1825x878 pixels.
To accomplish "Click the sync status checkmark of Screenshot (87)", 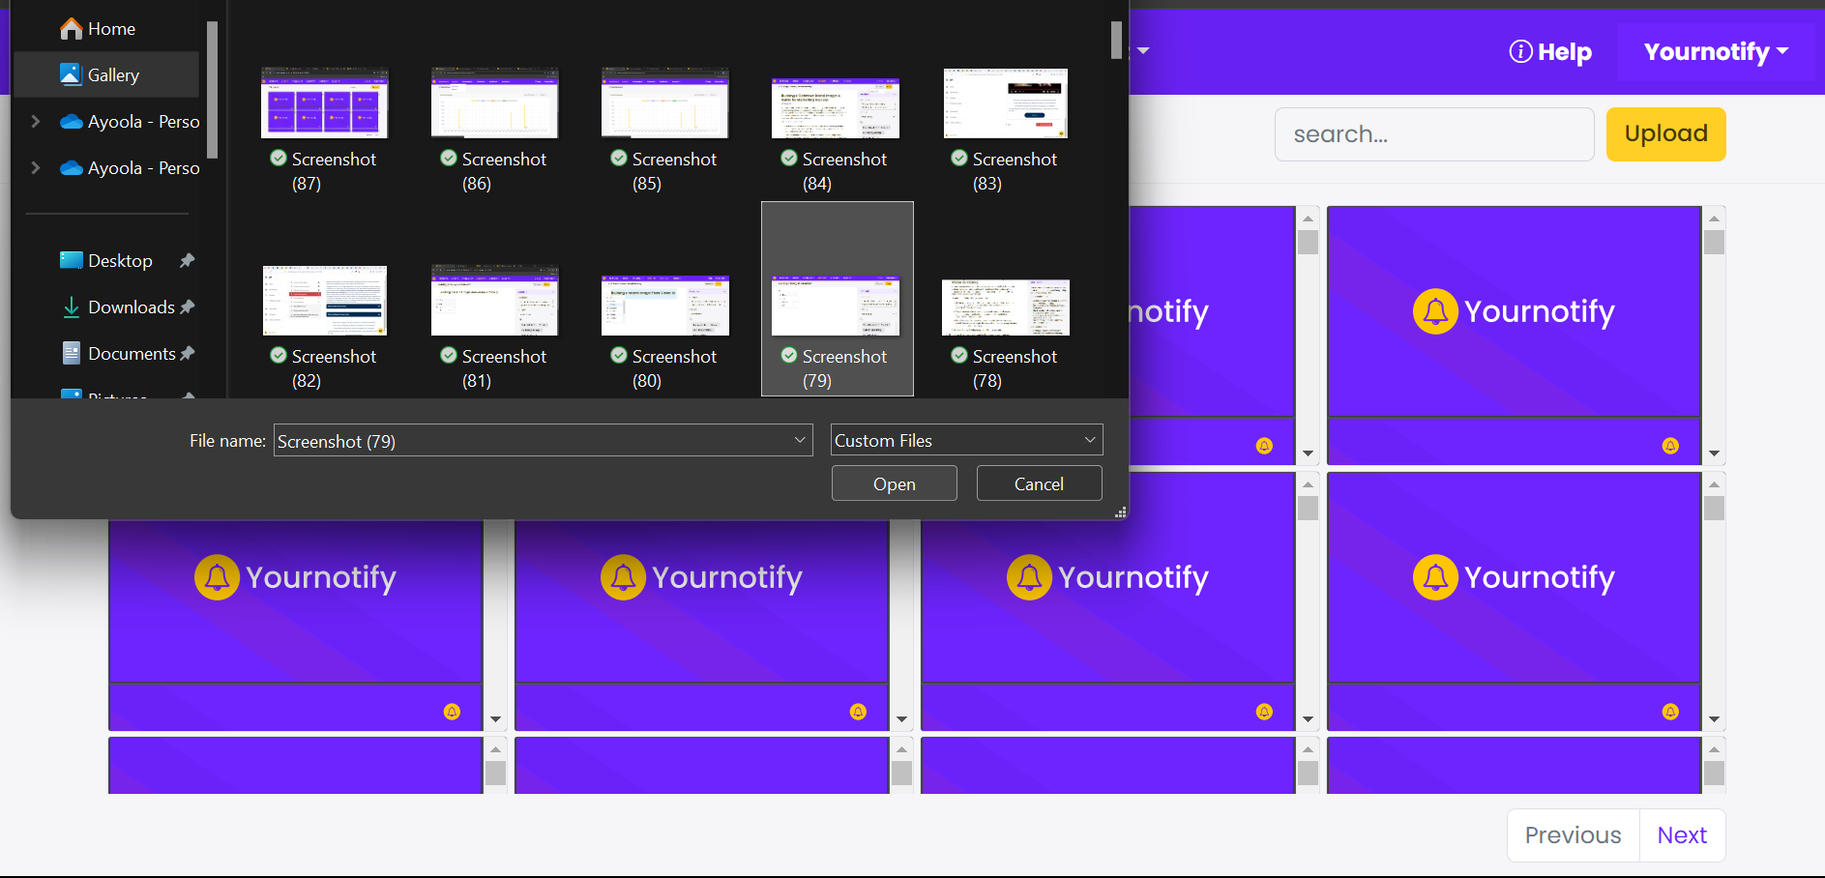I will tap(279, 158).
